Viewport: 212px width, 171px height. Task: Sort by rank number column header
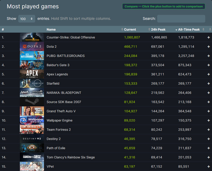pos(3,29)
